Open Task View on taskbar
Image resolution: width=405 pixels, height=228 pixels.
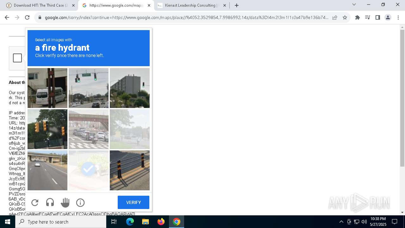(x=114, y=222)
